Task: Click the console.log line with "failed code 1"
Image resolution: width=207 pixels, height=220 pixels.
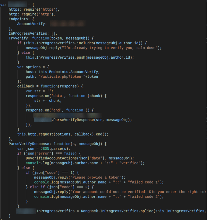Action: [99, 182]
